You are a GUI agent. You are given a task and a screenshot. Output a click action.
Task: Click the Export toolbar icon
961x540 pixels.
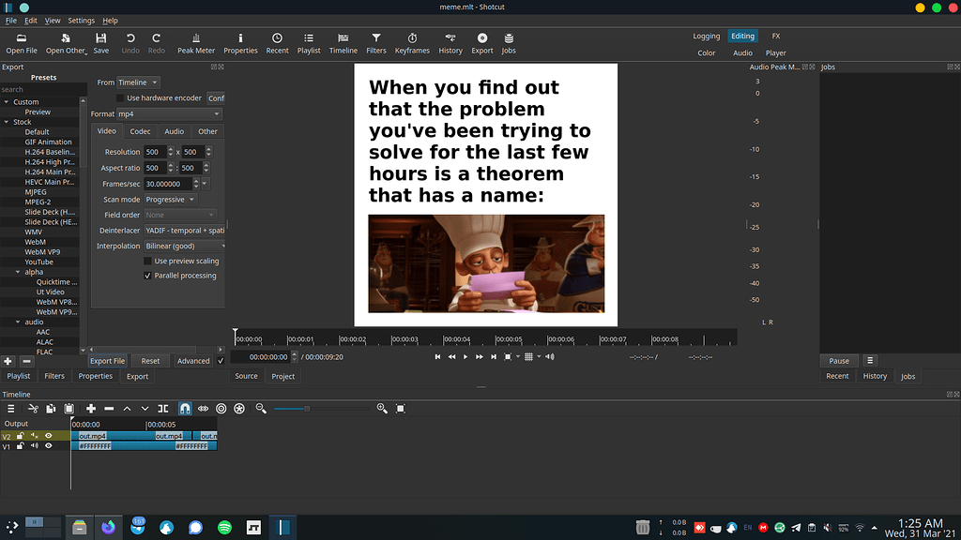pyautogui.click(x=482, y=43)
